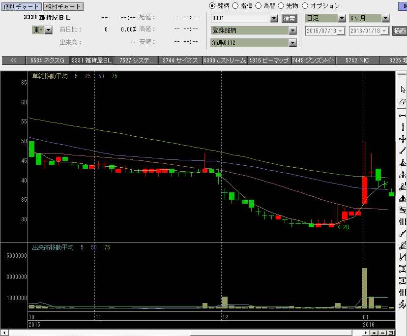Viewport: 407px width, 336px height.
Task: Open the start date 2015/07/18 picker
Action: (x=341, y=31)
